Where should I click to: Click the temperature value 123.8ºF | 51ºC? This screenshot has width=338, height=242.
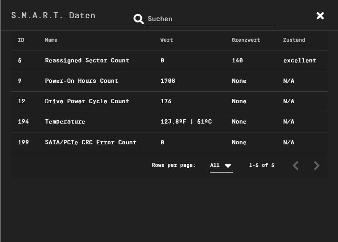[x=186, y=122]
